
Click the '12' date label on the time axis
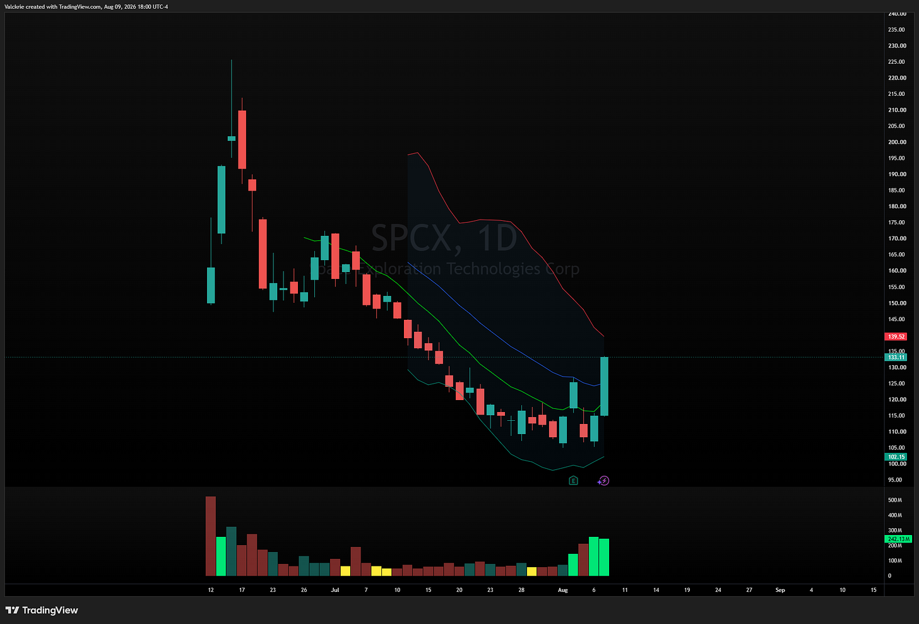pyautogui.click(x=211, y=591)
